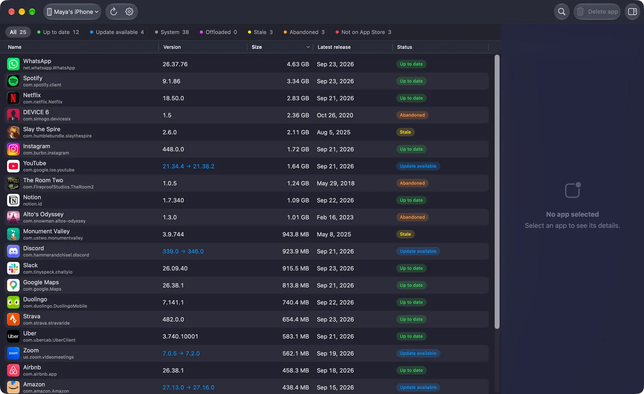Click the Spotify app icon
Image resolution: width=644 pixels, height=394 pixels.
[x=13, y=81]
